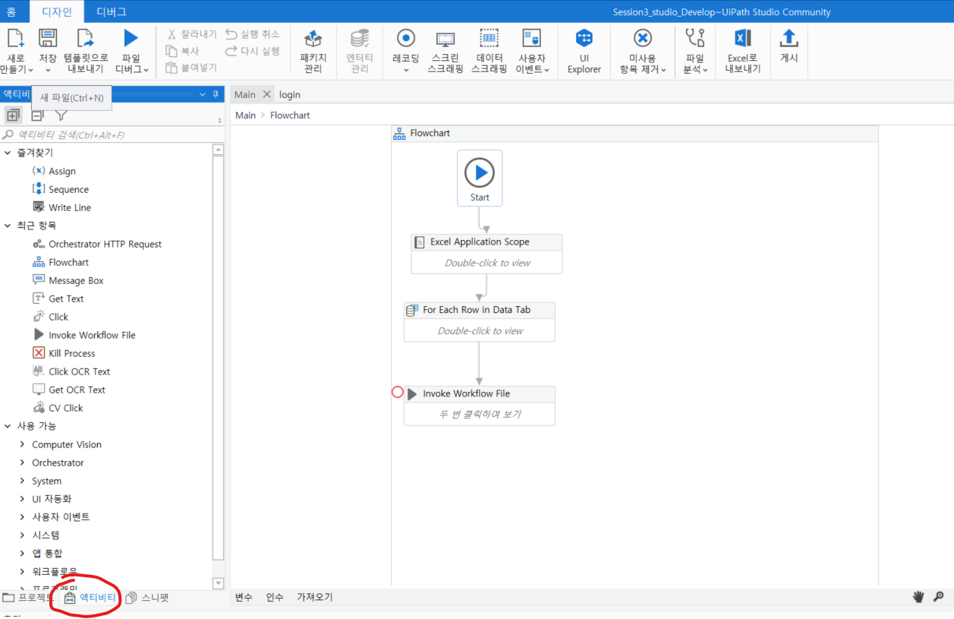Click Undo (실행 취소)
This screenshot has width=954, height=619.
pos(253,34)
